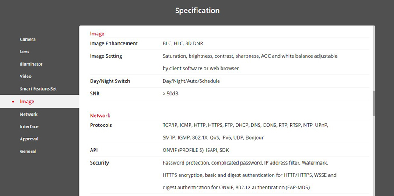This screenshot has width=394, height=196.
Task: Click the Security row label
Action: tap(99, 163)
